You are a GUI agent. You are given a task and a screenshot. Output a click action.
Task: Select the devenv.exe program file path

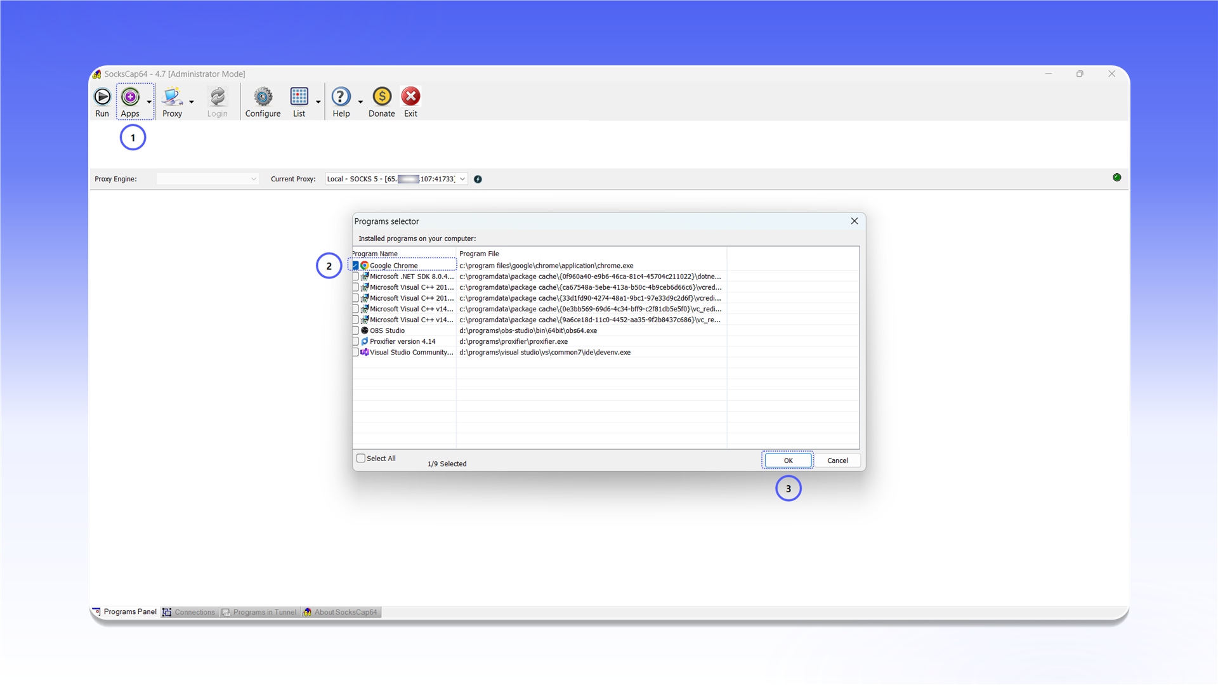(545, 352)
